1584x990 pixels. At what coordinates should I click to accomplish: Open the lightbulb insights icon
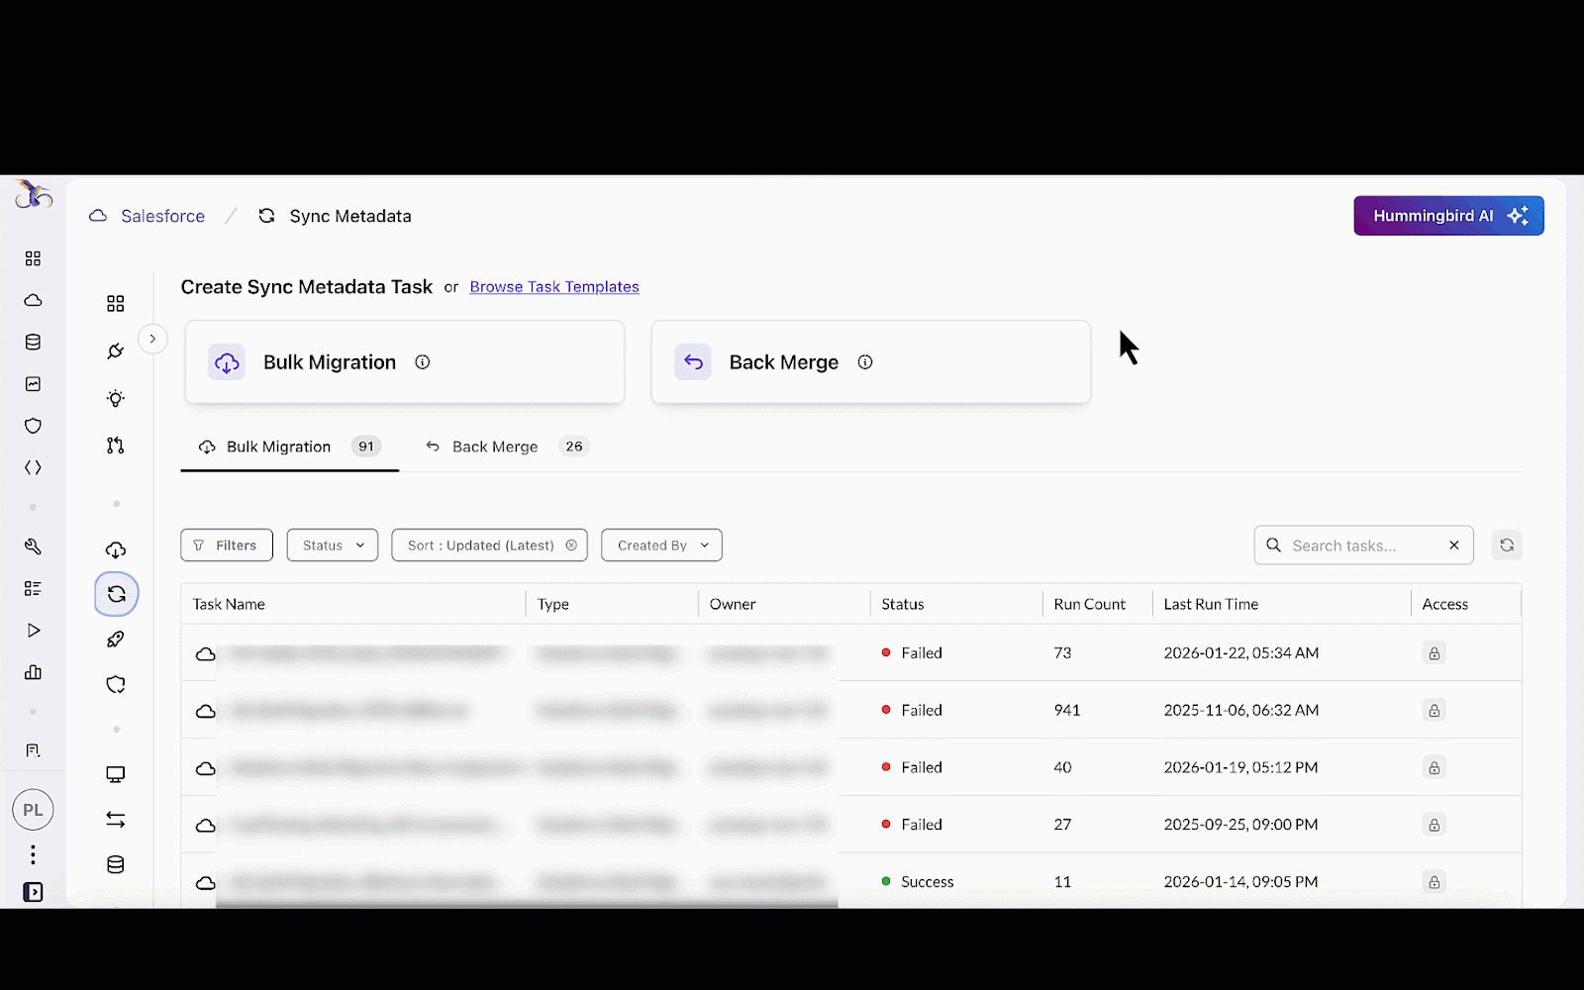pos(116,398)
